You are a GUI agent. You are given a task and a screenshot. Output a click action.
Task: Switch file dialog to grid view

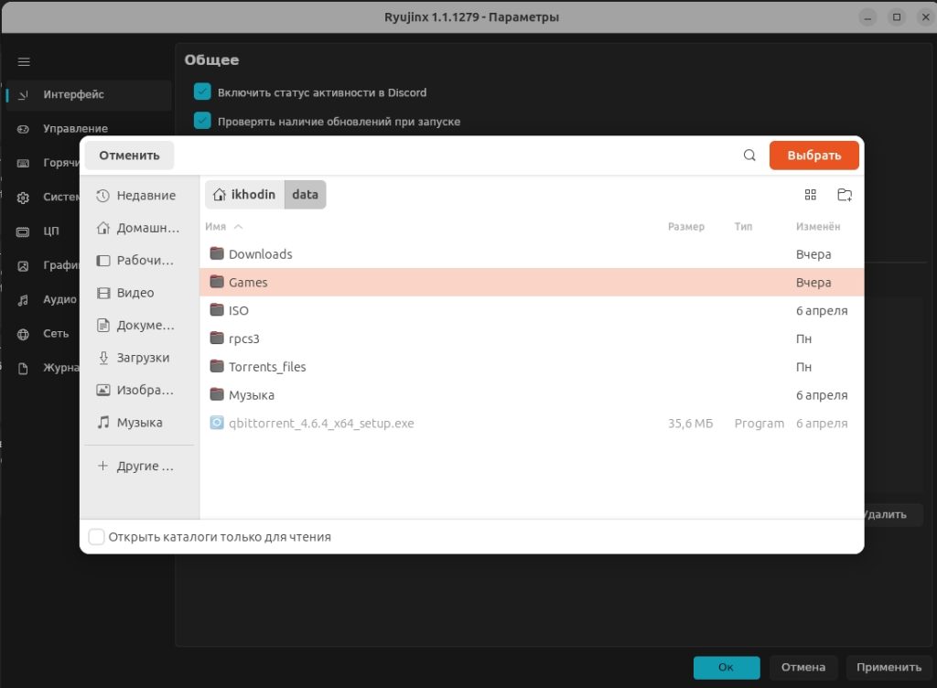pyautogui.click(x=811, y=195)
